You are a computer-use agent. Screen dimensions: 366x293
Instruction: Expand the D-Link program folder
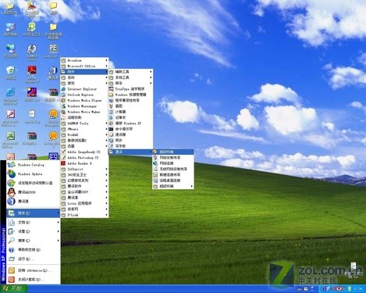pos(84,215)
